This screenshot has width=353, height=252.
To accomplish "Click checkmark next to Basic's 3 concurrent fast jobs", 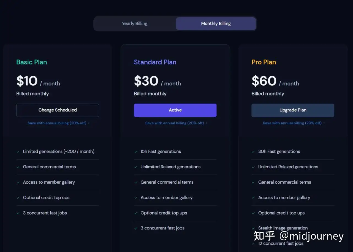I will pyautogui.click(x=18, y=213).
